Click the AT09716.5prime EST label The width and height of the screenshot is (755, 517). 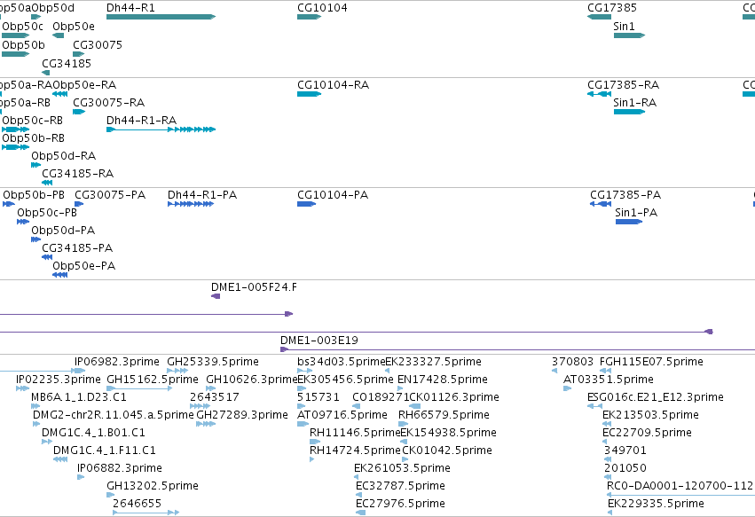(342, 415)
